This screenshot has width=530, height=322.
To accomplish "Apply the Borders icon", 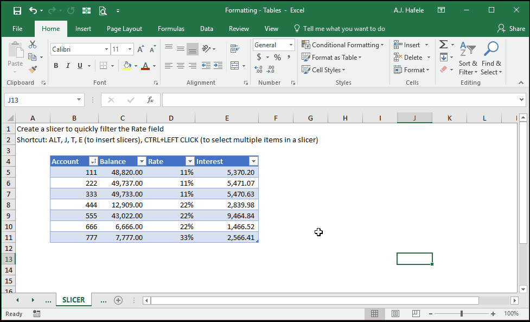I will coord(104,66).
